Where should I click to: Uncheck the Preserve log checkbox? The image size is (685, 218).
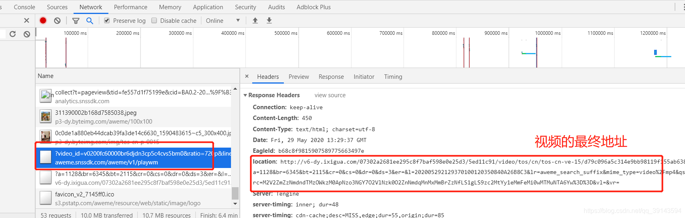pyautogui.click(x=107, y=20)
